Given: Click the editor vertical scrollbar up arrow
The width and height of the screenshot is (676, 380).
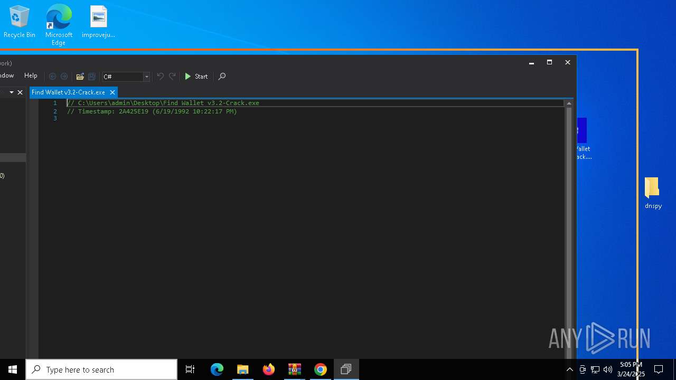Looking at the screenshot, I should point(569,103).
